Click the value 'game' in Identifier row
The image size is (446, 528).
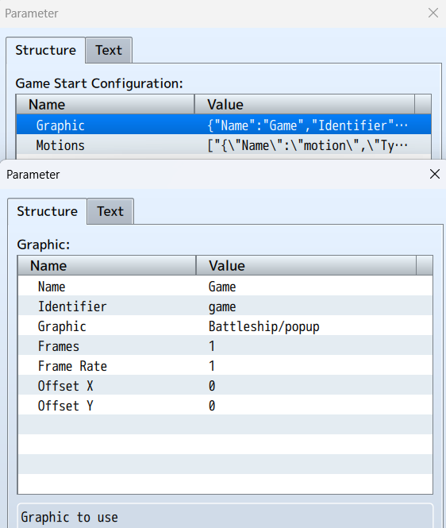click(222, 306)
